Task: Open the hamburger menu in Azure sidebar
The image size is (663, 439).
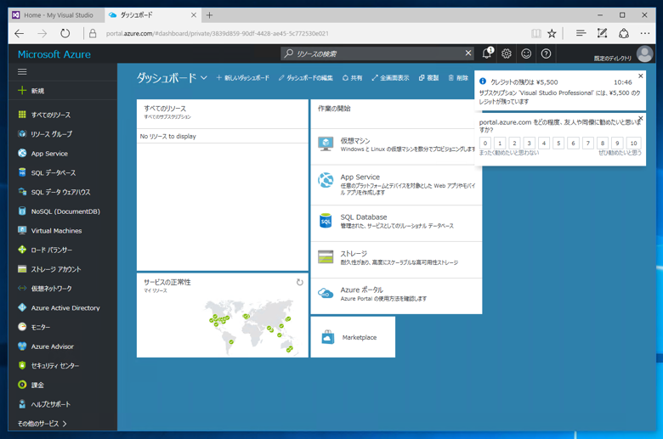Action: [22, 72]
